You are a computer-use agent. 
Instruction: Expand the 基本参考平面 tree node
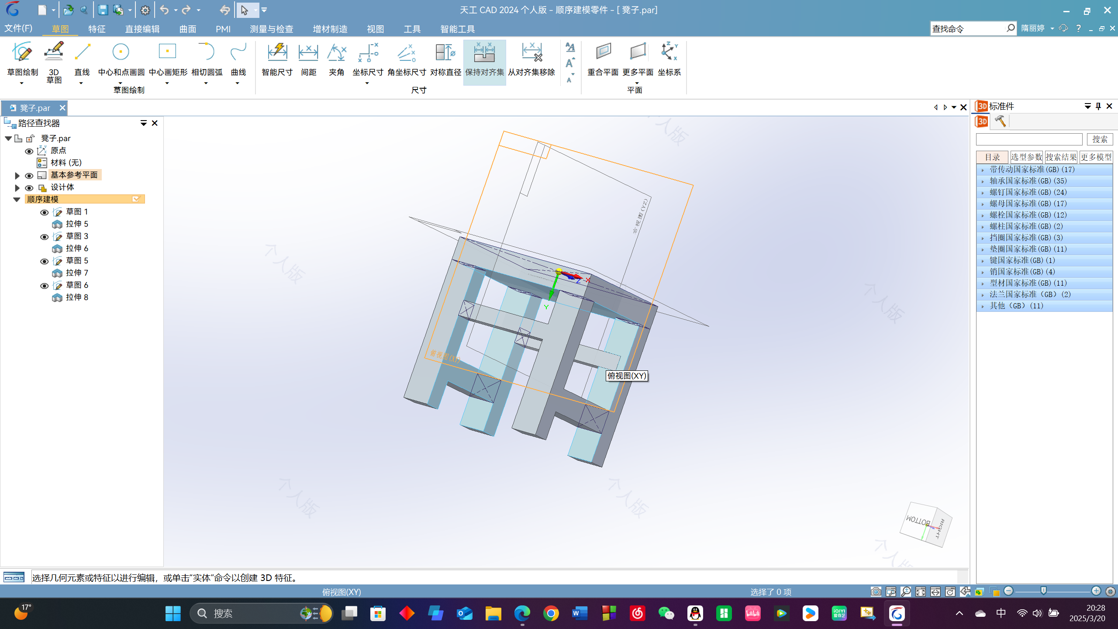[x=17, y=176]
